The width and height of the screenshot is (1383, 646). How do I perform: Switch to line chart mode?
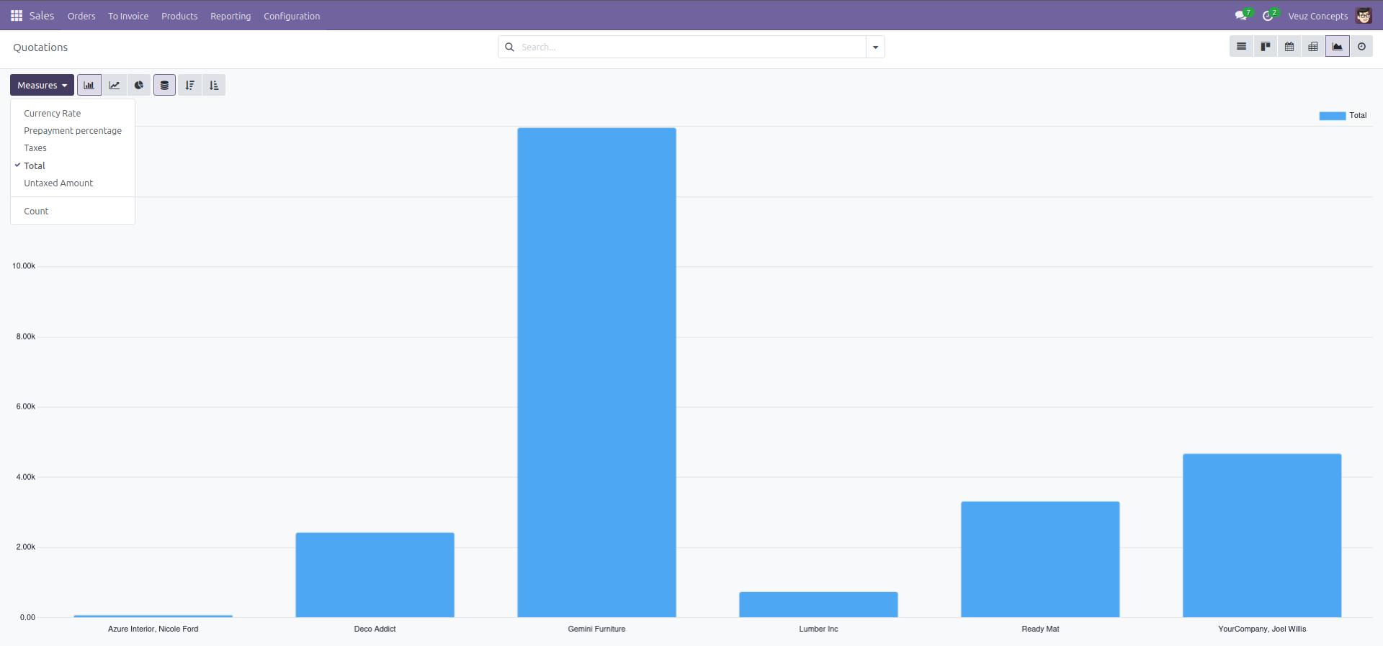[115, 86]
